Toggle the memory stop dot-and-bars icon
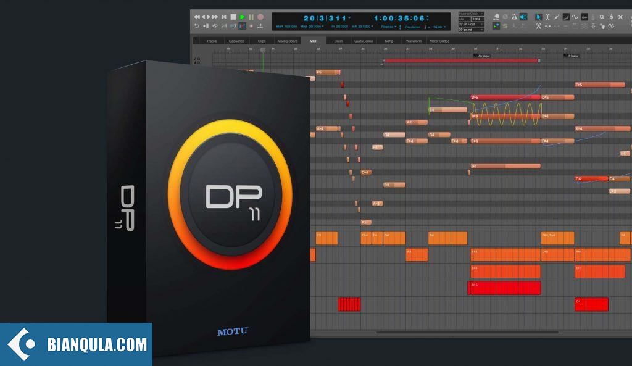Screen dimensions: 632x366 click(206, 26)
